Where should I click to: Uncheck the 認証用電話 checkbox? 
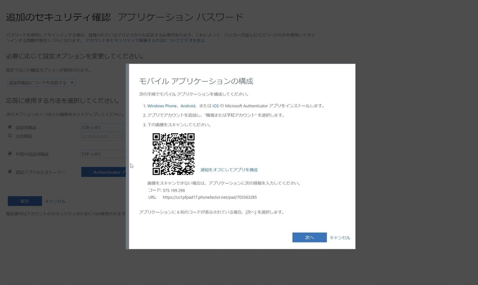[x=10, y=127]
